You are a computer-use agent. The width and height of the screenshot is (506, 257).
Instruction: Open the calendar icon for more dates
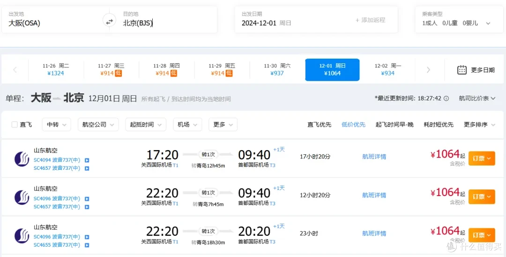point(462,70)
